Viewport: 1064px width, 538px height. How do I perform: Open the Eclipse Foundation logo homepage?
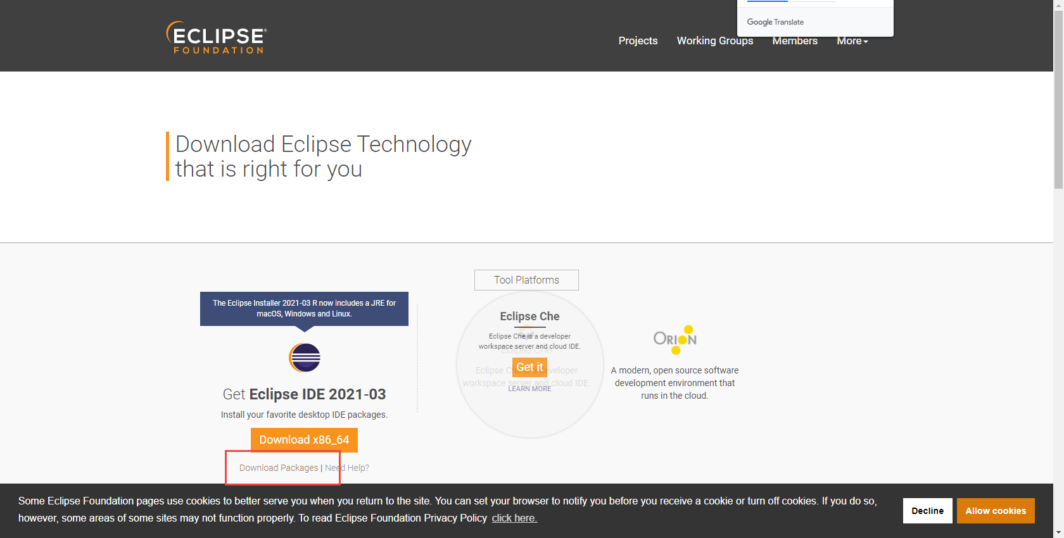click(x=217, y=38)
